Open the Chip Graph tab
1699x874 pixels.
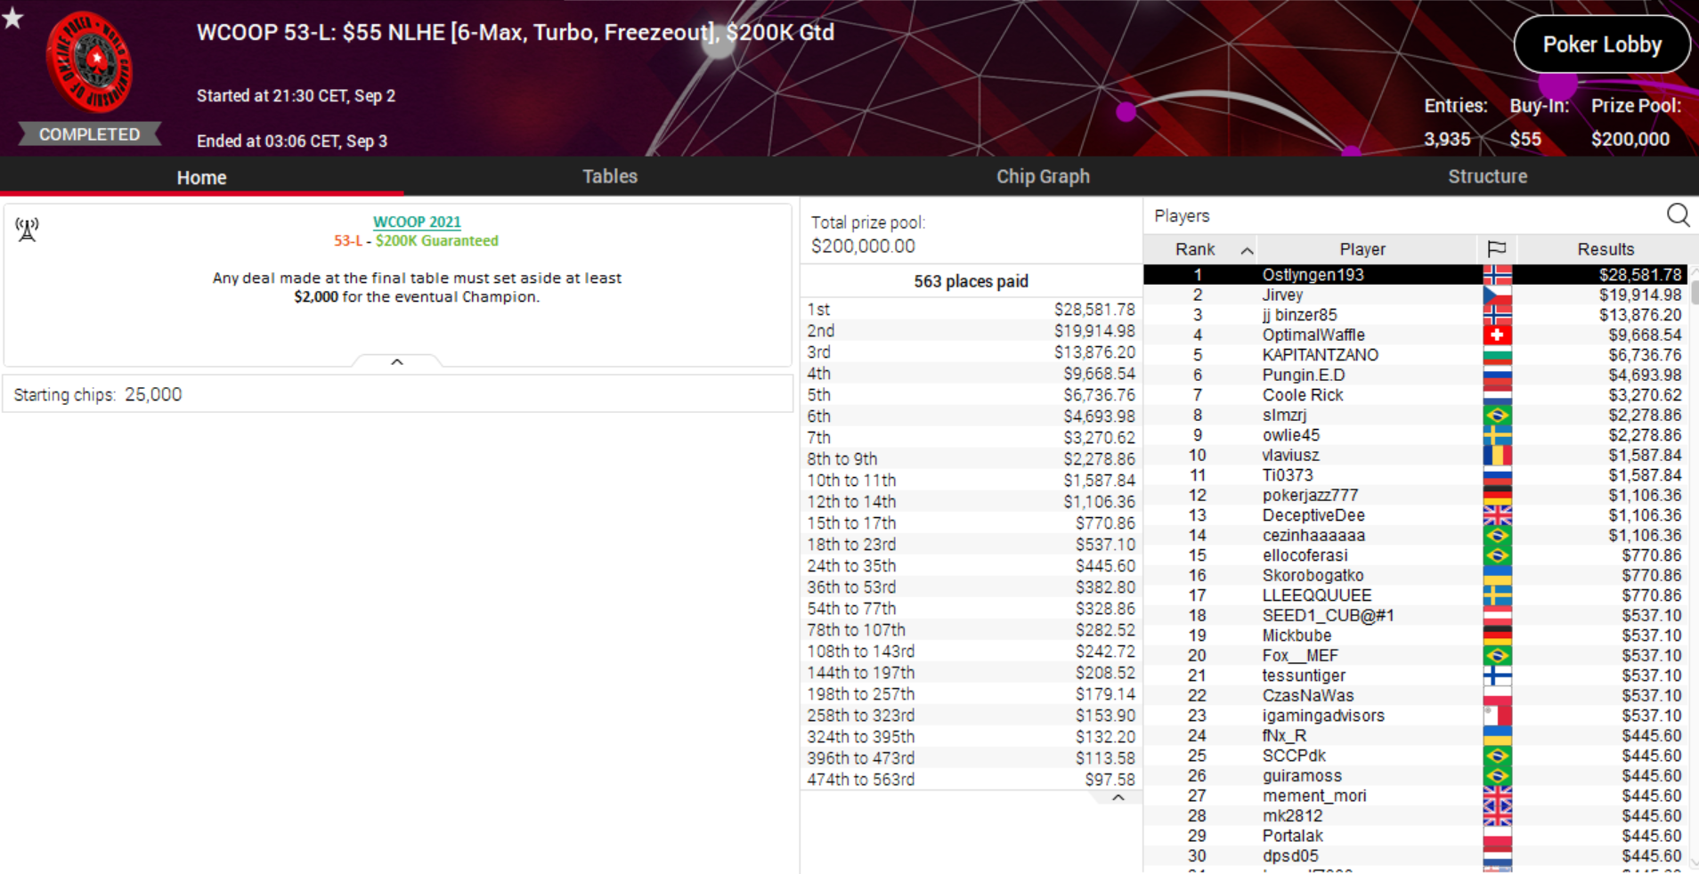coord(1043,176)
